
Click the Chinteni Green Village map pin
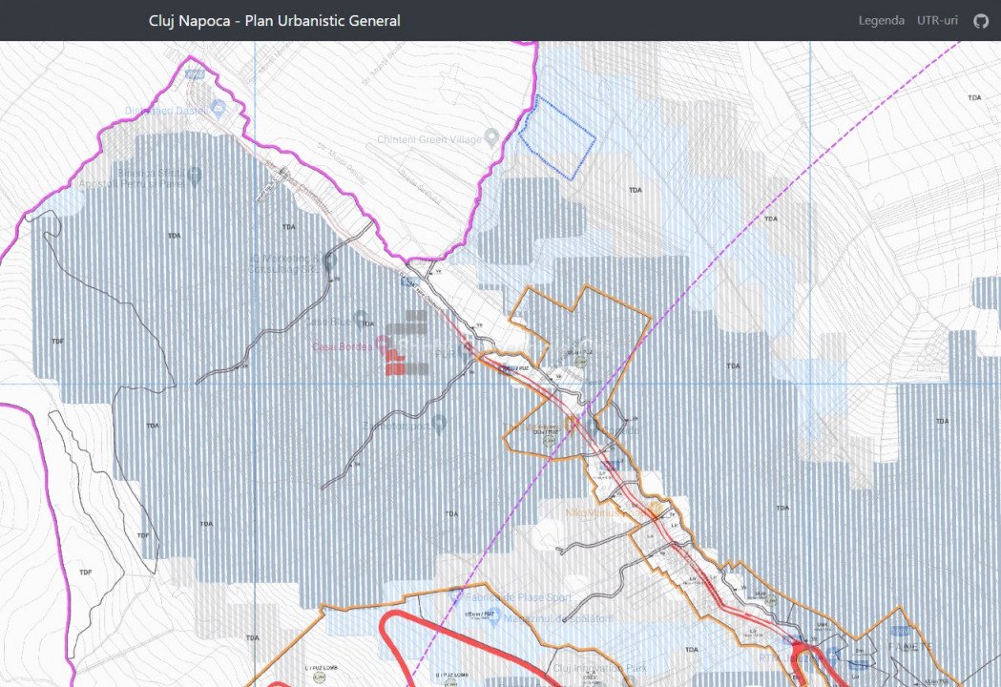[x=491, y=137]
